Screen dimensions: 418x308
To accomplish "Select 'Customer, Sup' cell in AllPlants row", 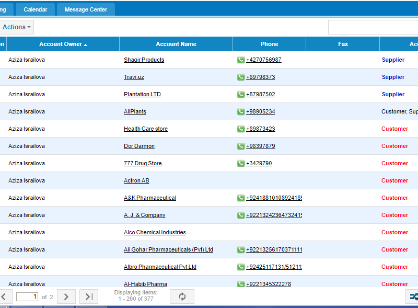I will click(x=400, y=111).
